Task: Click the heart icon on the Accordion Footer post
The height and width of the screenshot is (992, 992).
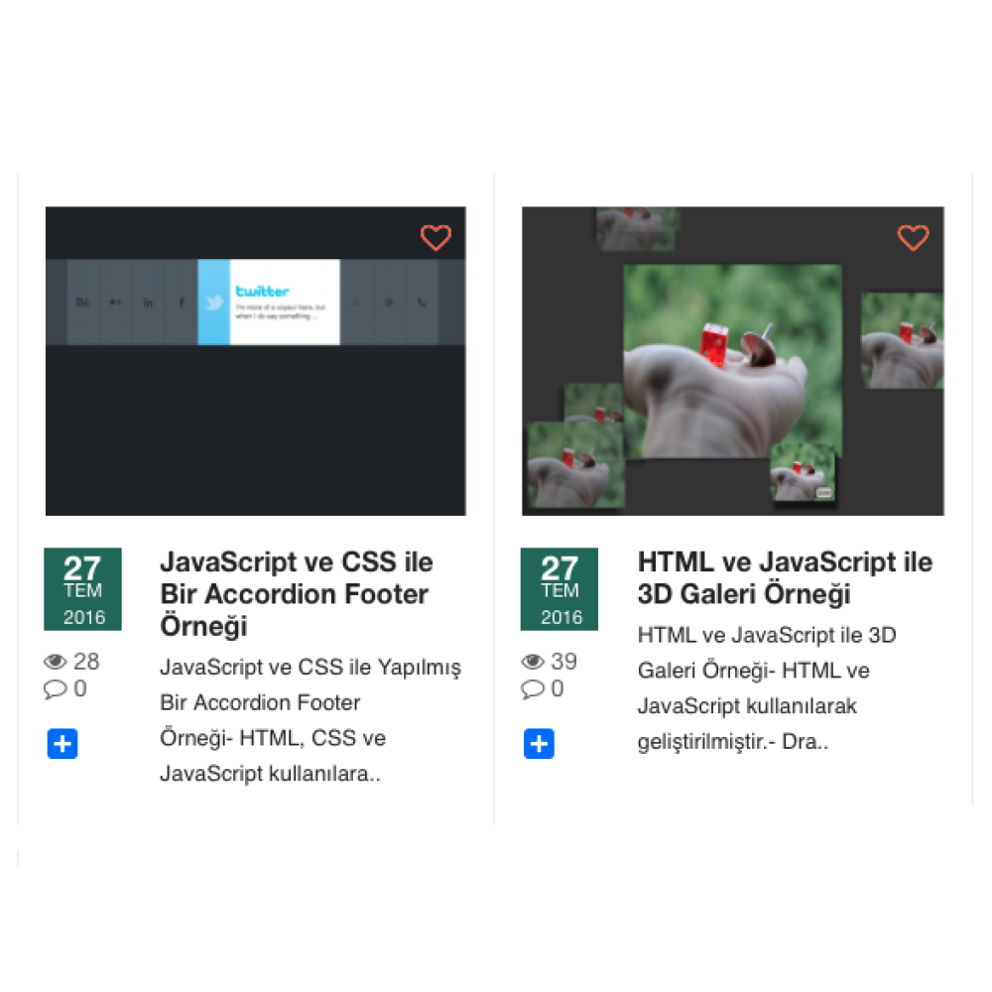Action: coord(436,238)
